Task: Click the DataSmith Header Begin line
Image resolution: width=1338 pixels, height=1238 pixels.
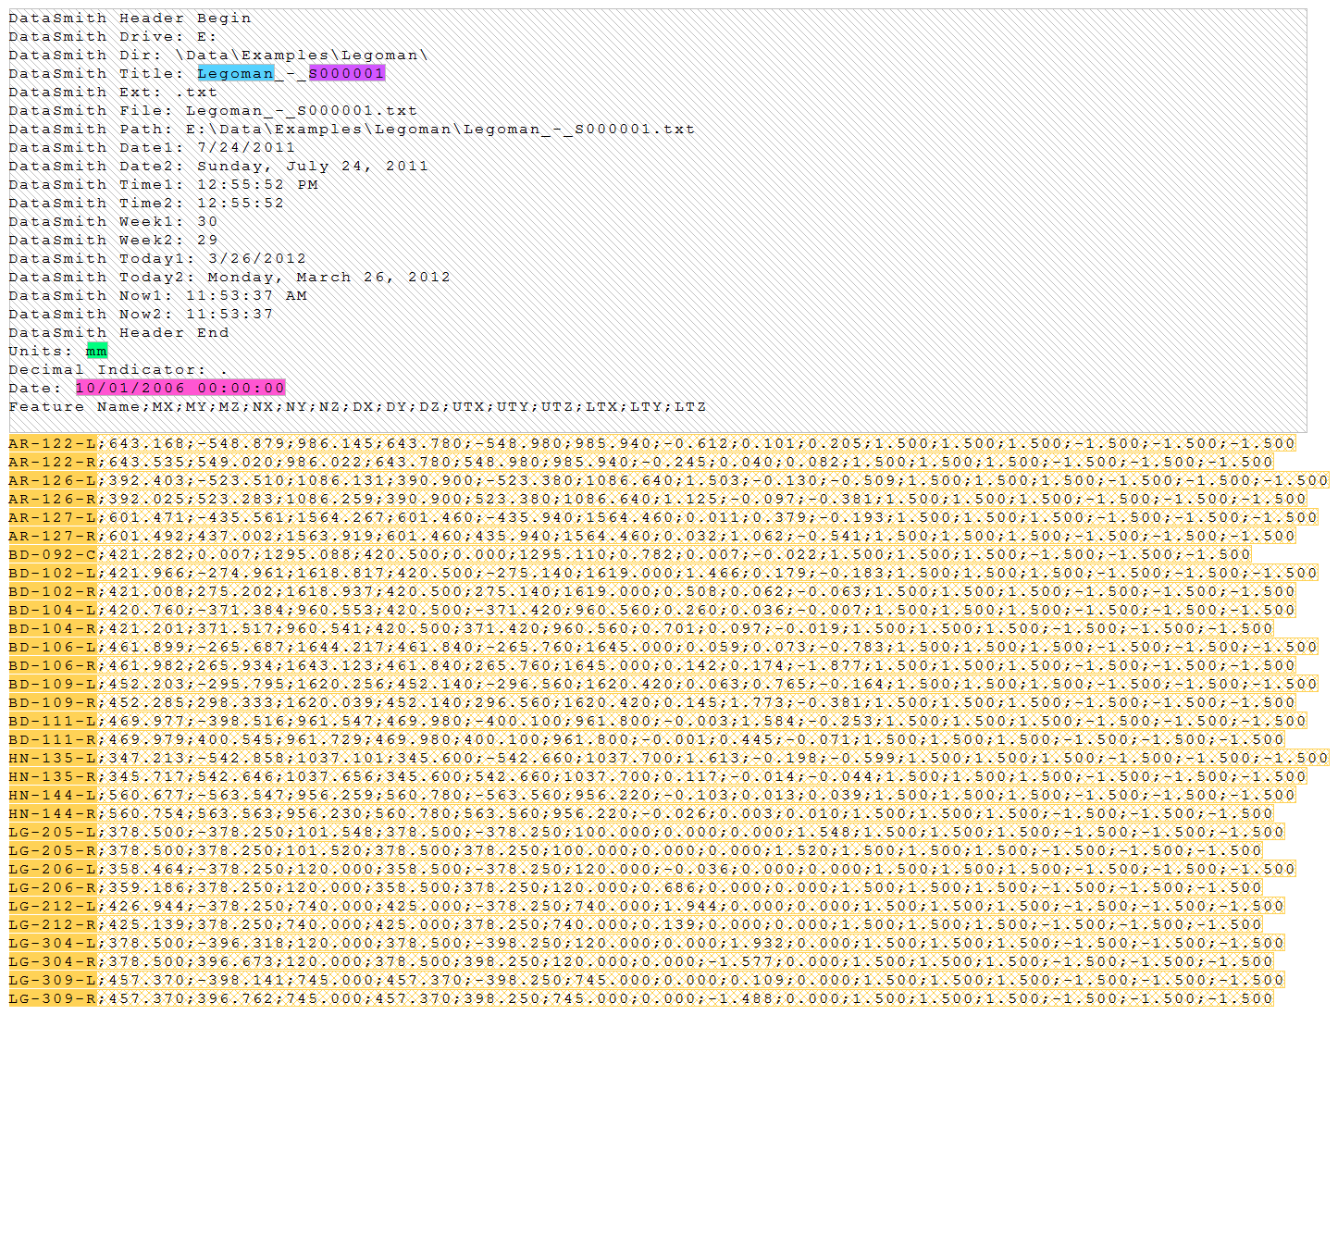Action: pyautogui.click(x=130, y=18)
